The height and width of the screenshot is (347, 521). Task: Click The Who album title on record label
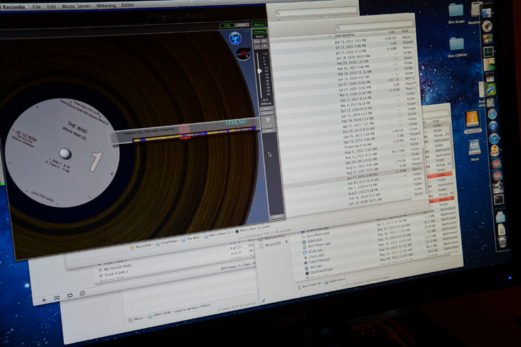77,128
